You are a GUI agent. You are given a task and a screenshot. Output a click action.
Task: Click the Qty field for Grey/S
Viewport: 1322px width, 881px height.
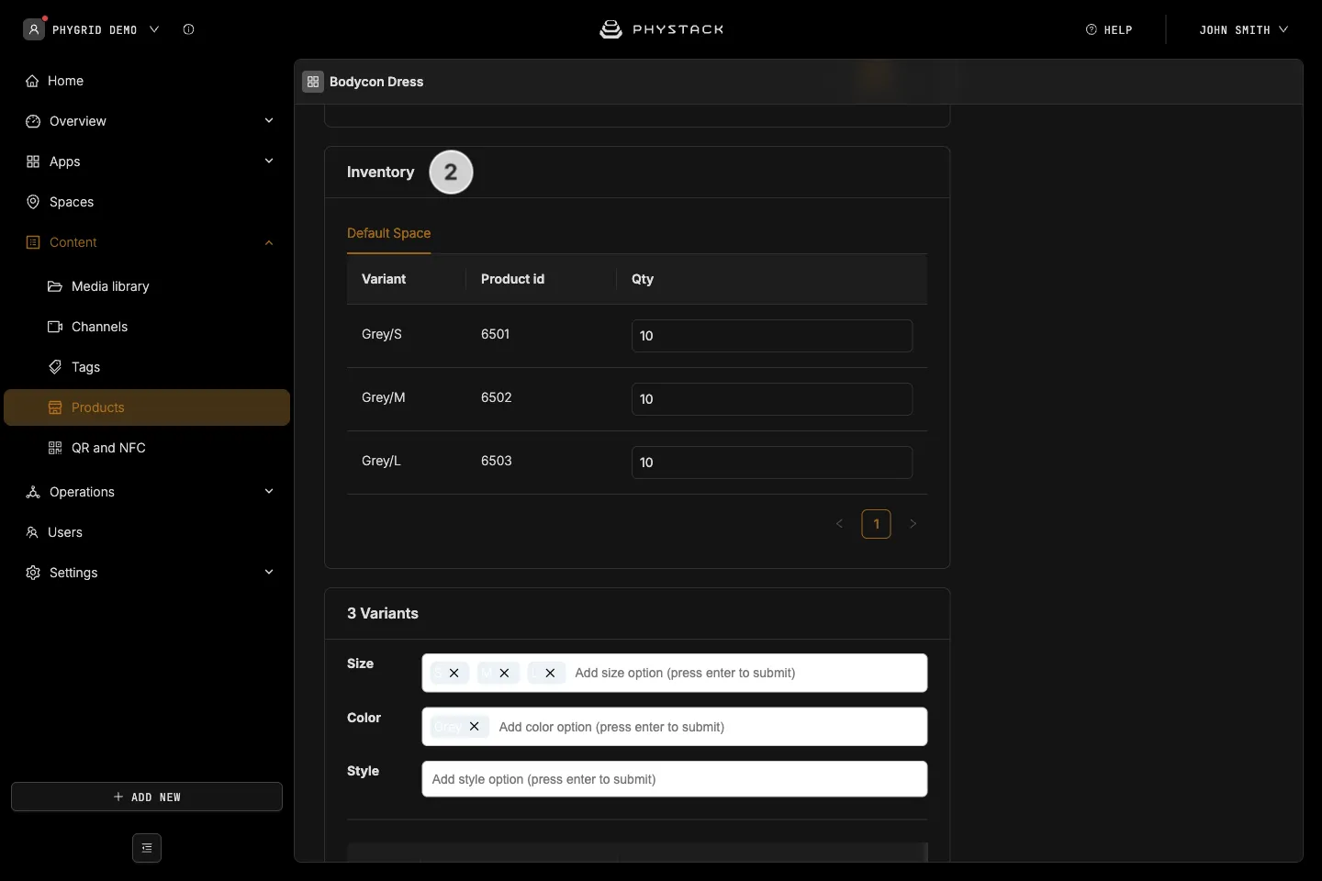click(772, 336)
